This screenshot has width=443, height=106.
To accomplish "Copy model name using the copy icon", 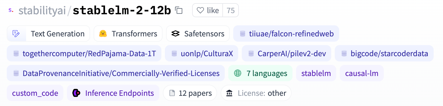I will [179, 10].
